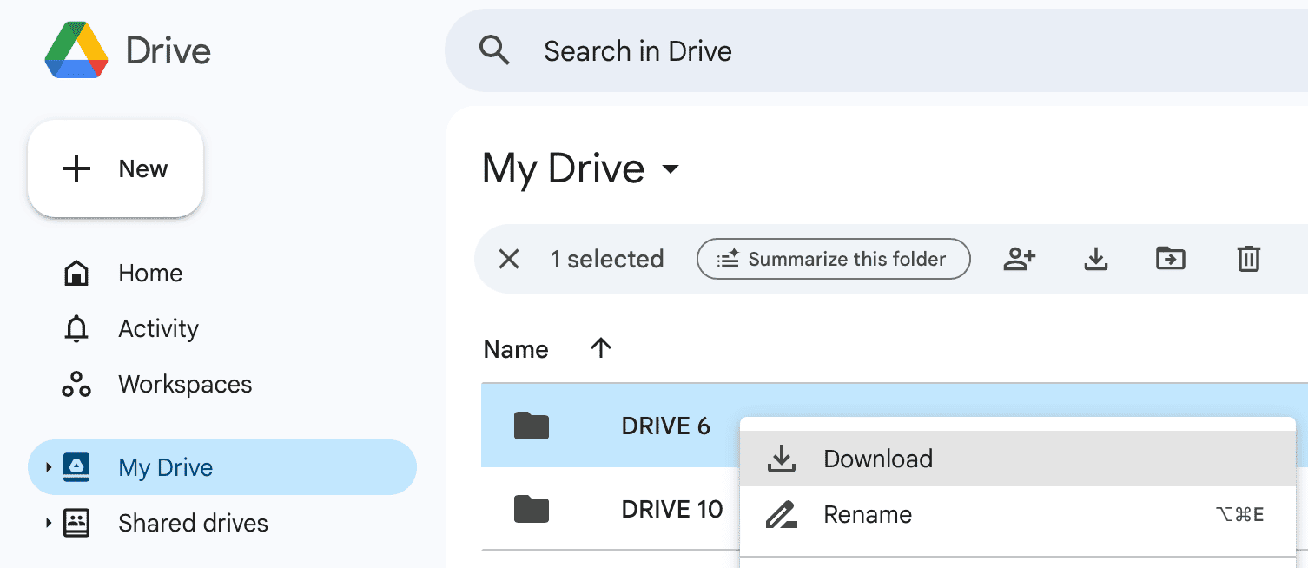Click the download icon in the toolbar
The width and height of the screenshot is (1308, 568).
coord(1095,259)
